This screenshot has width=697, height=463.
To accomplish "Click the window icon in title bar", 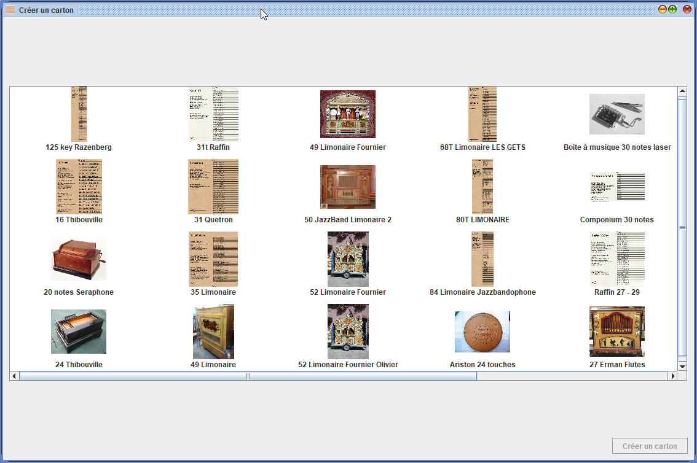I will pos(10,10).
